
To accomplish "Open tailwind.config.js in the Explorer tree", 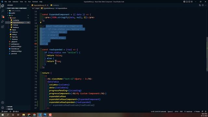I will pyautogui.click(x=17, y=51).
